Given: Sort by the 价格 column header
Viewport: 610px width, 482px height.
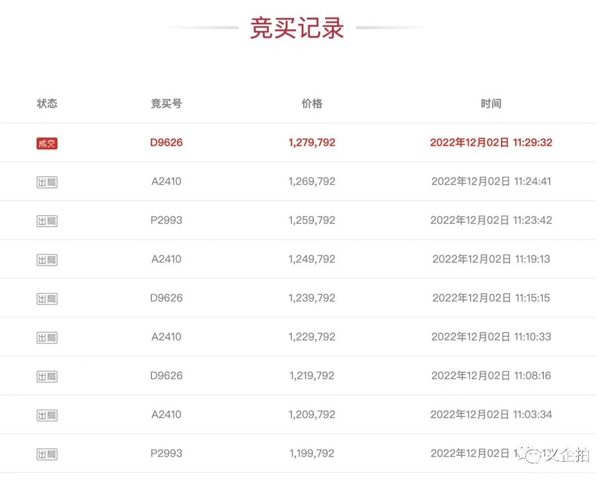Looking at the screenshot, I should [x=312, y=103].
